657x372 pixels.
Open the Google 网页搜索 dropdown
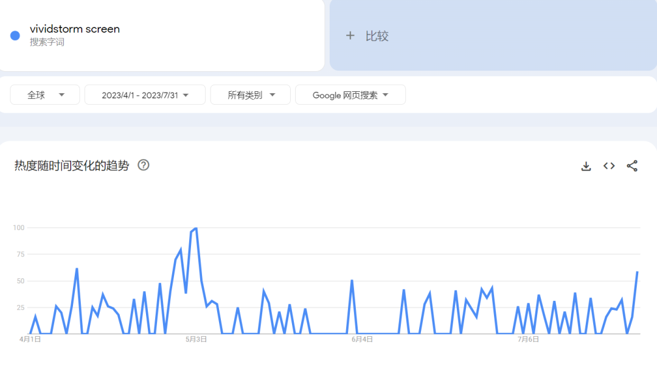tap(350, 95)
